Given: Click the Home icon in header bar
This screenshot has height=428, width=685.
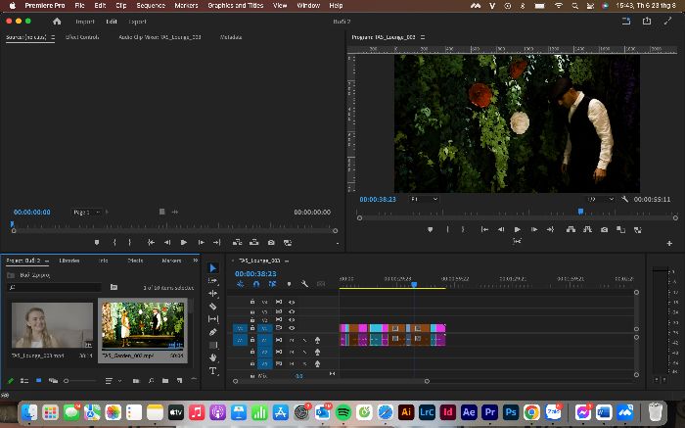Looking at the screenshot, I should [x=57, y=22].
